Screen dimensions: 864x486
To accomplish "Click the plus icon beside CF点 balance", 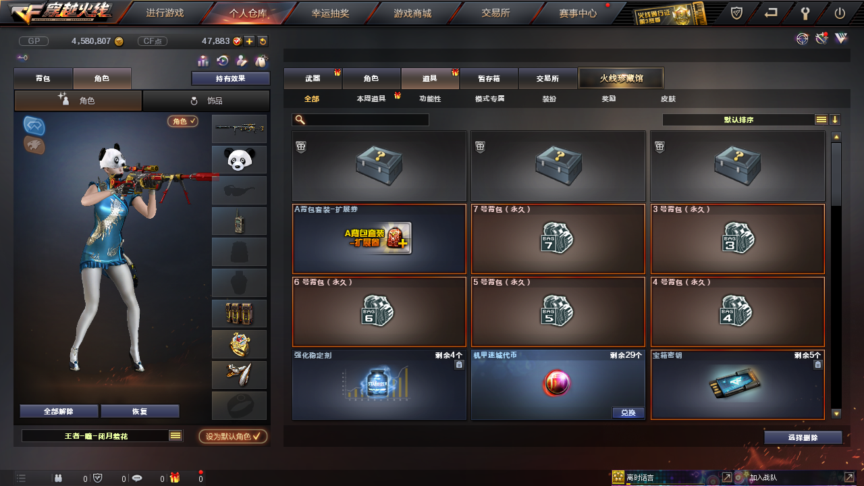I will click(249, 41).
